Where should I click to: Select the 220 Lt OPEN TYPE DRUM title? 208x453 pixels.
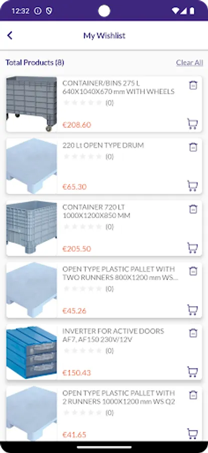[x=103, y=145]
